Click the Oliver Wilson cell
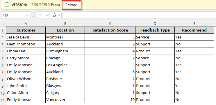216x105 pixels. pyautogui.click(x=26, y=79)
